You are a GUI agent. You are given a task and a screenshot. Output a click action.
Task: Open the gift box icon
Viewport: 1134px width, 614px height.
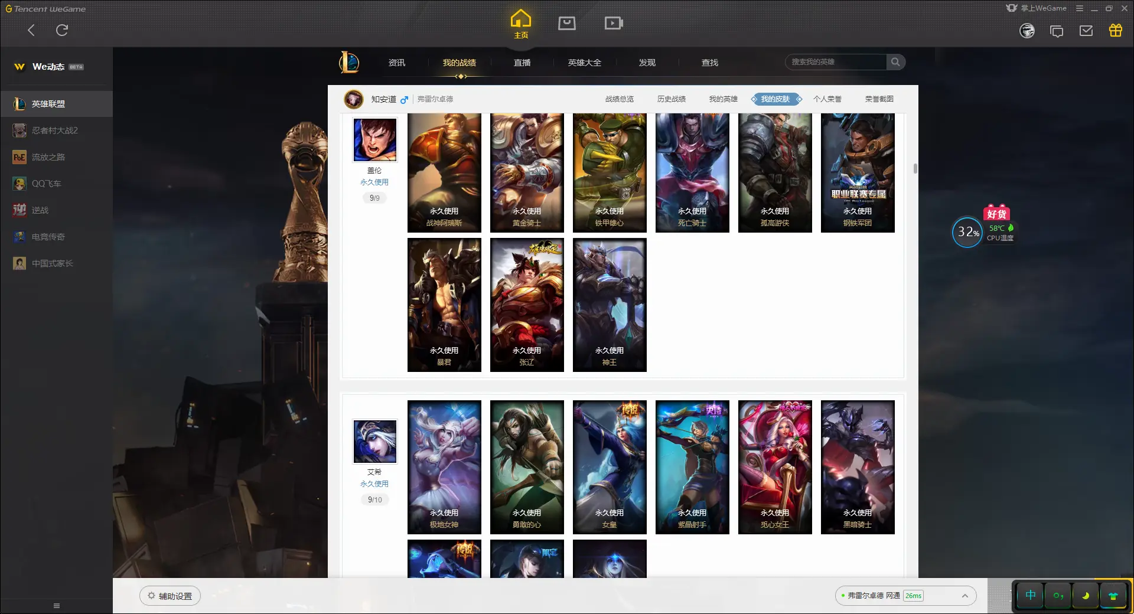click(x=1116, y=30)
